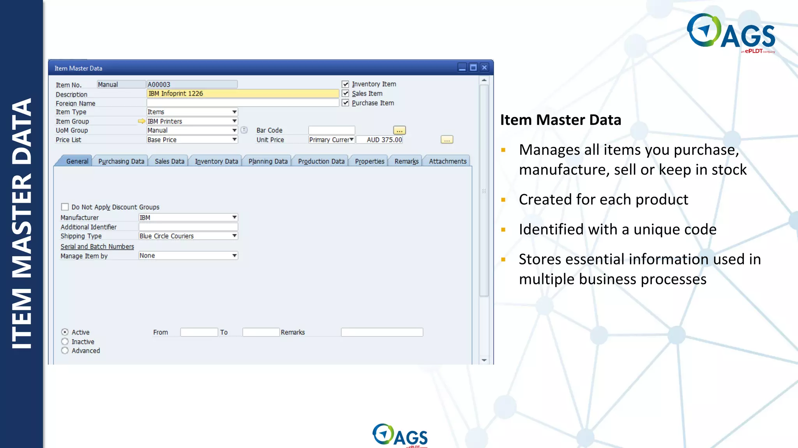
Task: Click the scrollbar down arrow
Action: click(x=484, y=360)
